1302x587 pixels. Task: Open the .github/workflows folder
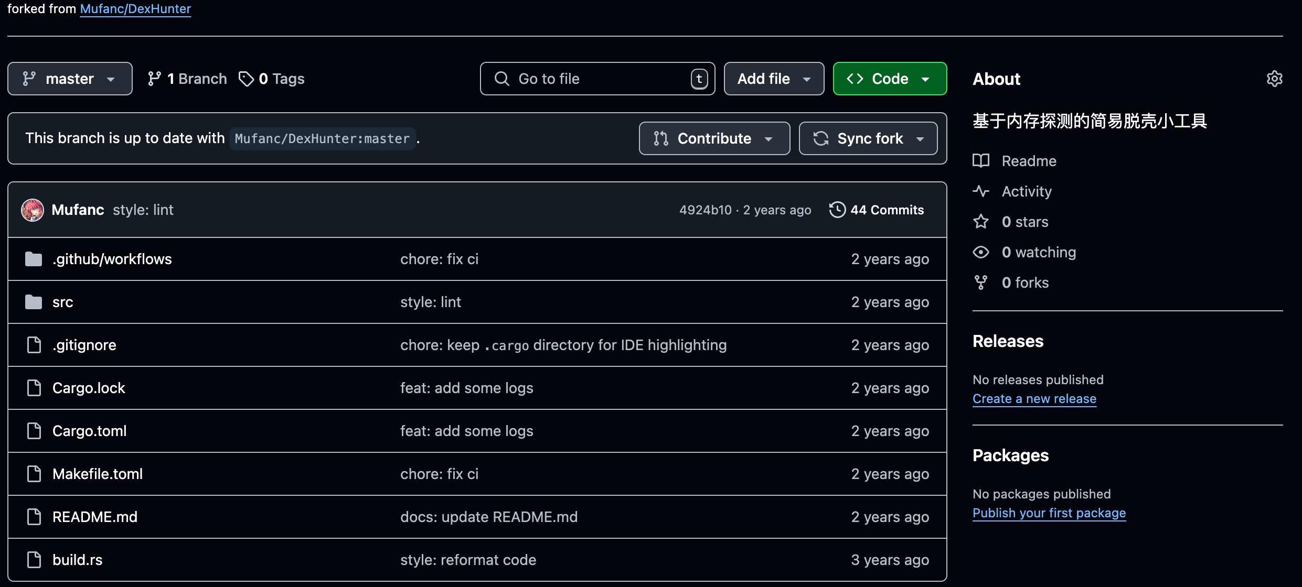pos(112,259)
